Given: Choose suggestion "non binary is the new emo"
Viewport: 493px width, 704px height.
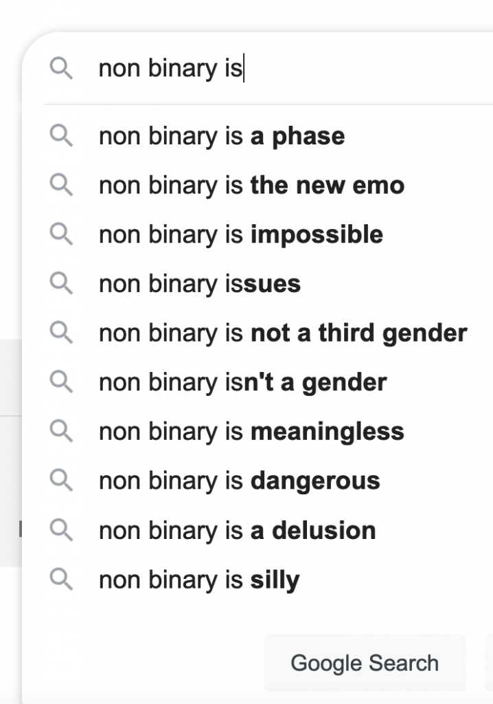Looking at the screenshot, I should click(x=251, y=186).
